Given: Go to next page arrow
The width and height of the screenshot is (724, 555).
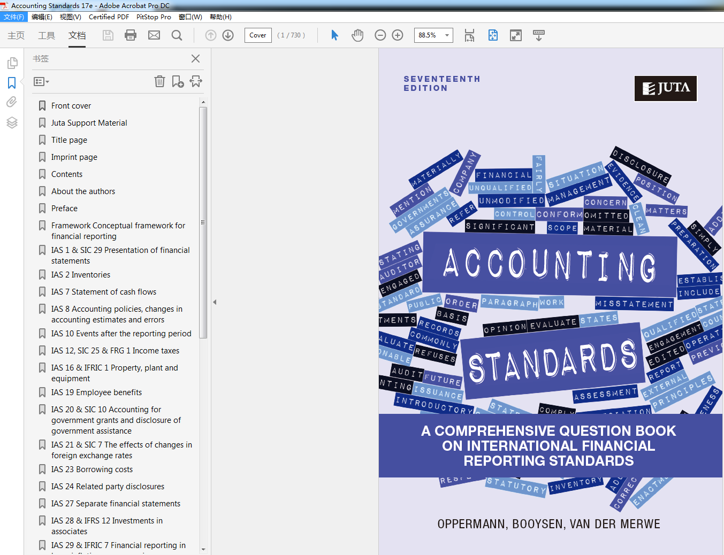Looking at the screenshot, I should pos(228,35).
